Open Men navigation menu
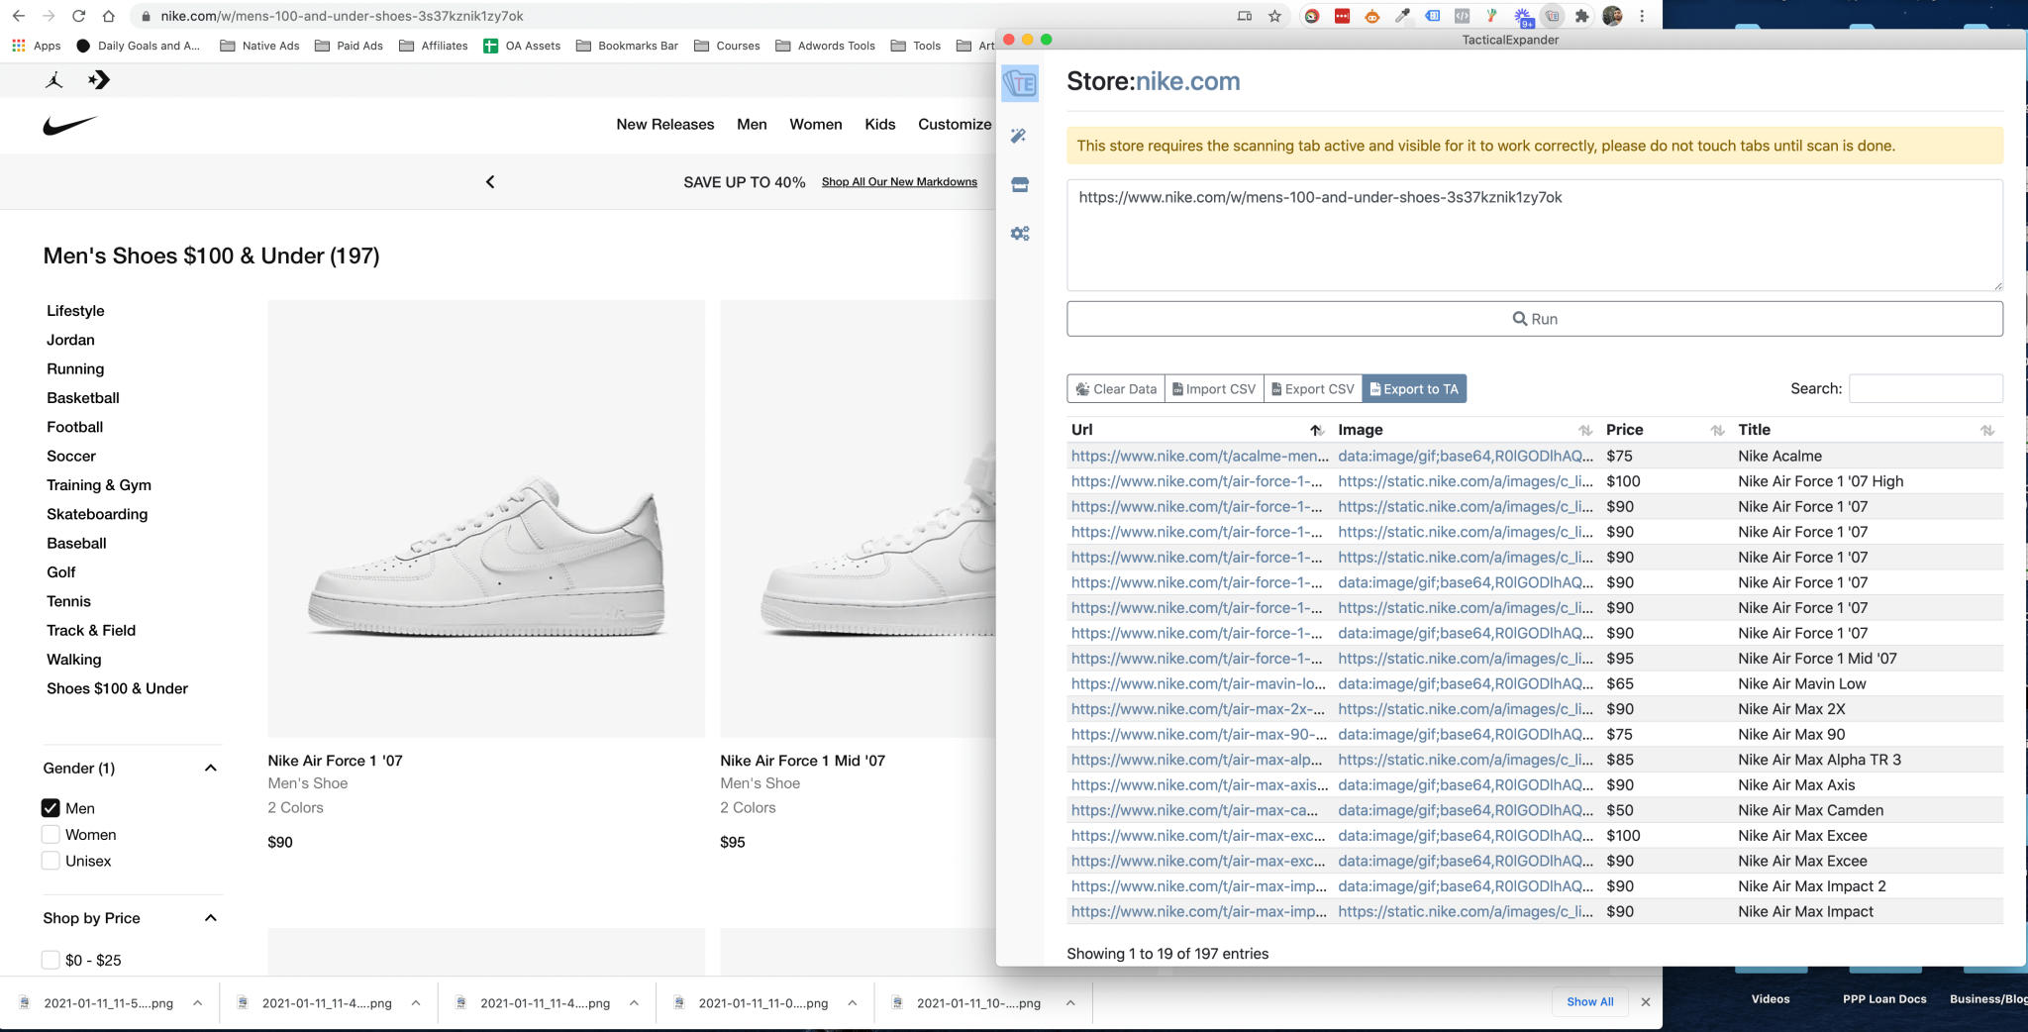Screen dimensions: 2028x1032 (x=752, y=125)
